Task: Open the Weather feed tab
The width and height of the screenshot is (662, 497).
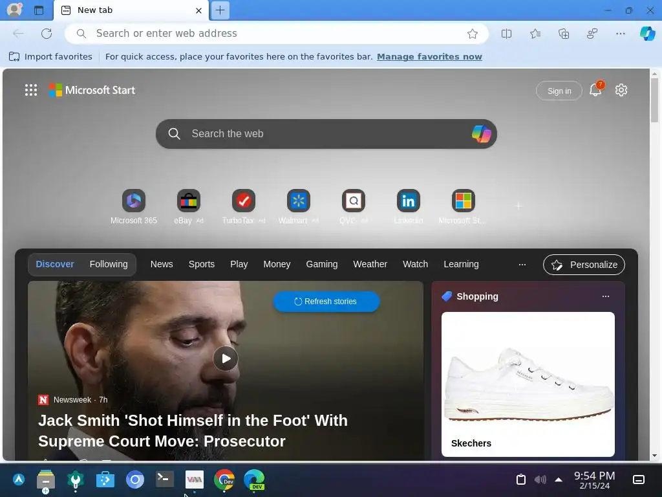Action: pyautogui.click(x=370, y=264)
